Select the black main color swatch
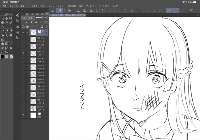Image resolution: width=200 pixels, height=140 pixels. pyautogui.click(x=2, y=57)
